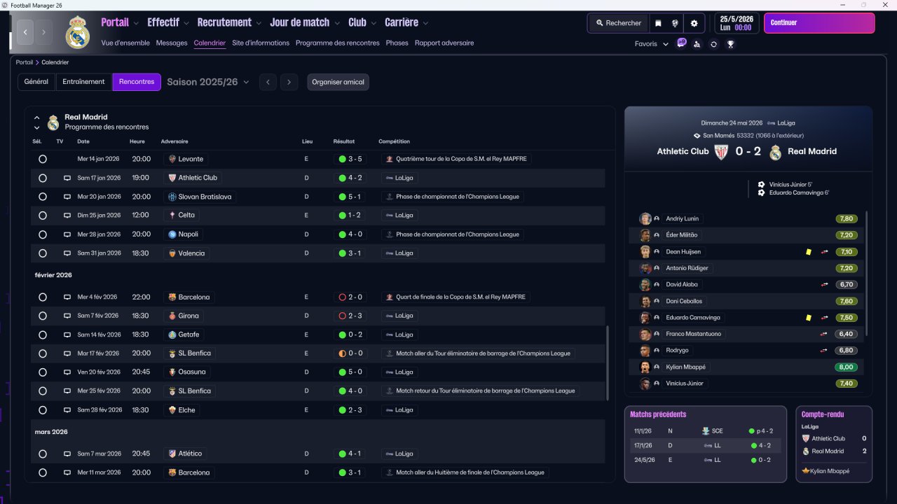The width and height of the screenshot is (897, 504).
Task: Go to the next season arrow
Action: (x=289, y=82)
